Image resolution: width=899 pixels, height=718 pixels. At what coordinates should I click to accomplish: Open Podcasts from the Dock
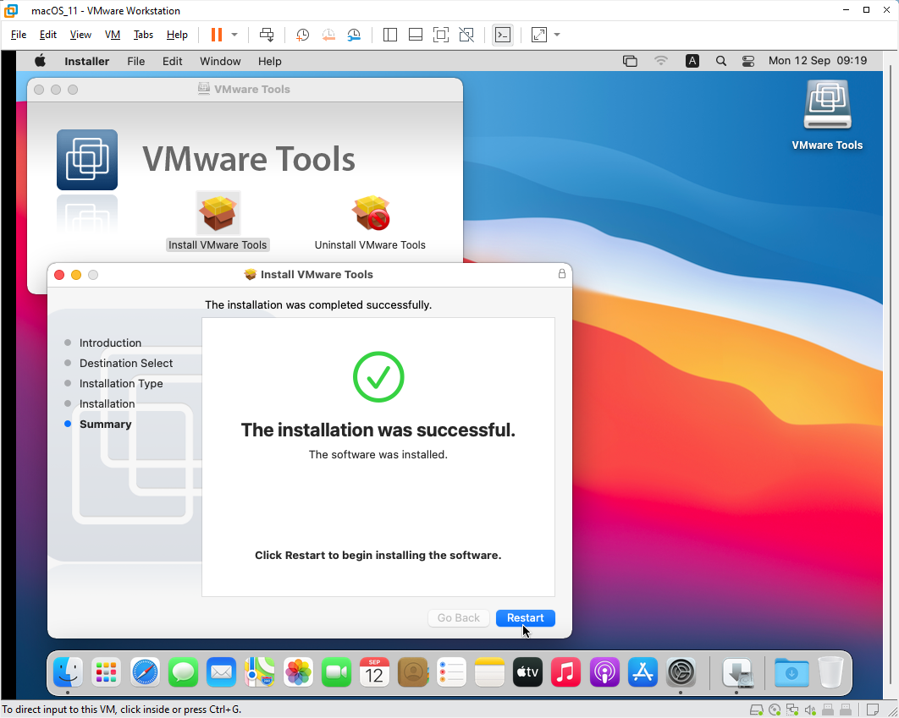click(x=604, y=672)
